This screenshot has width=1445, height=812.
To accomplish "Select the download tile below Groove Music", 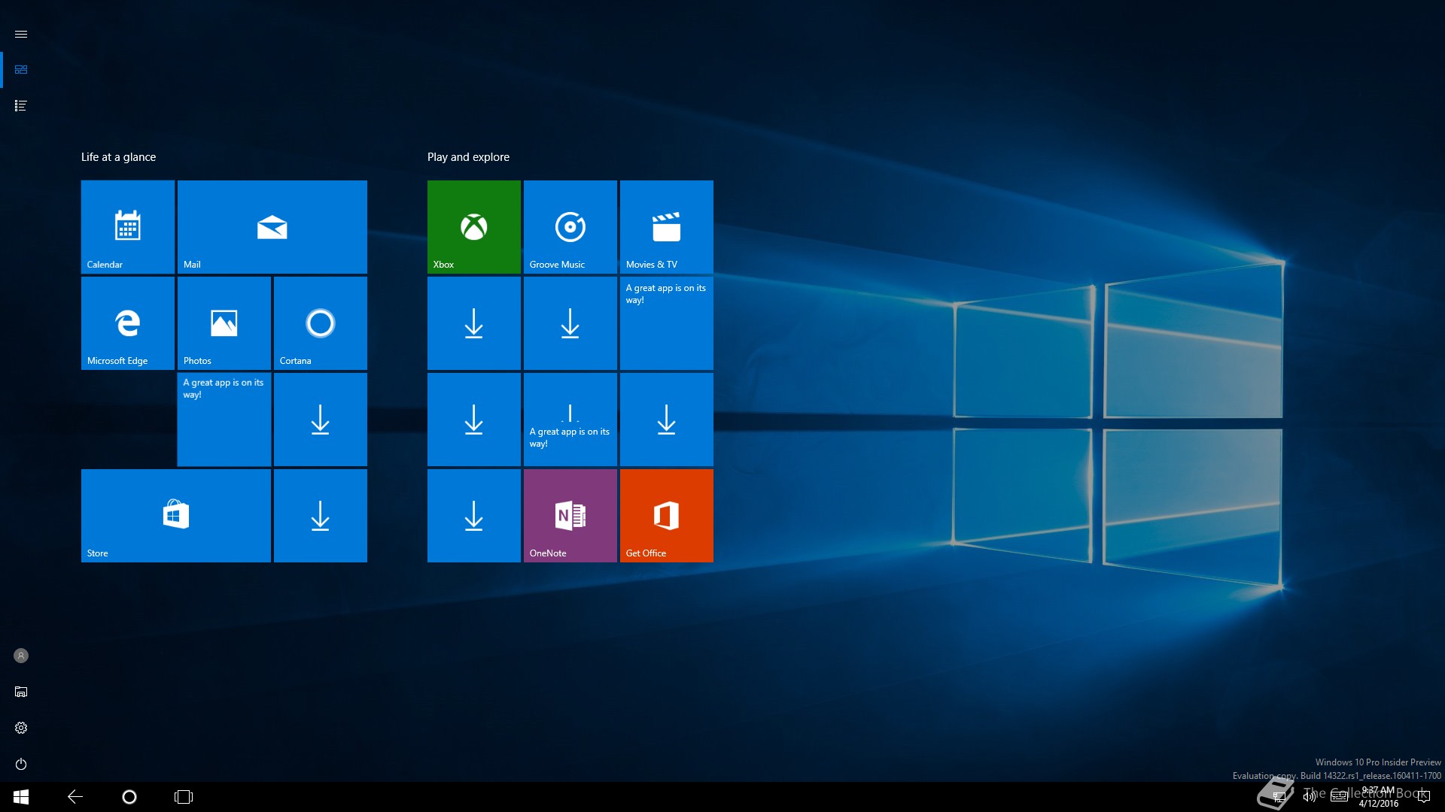I will (570, 323).
